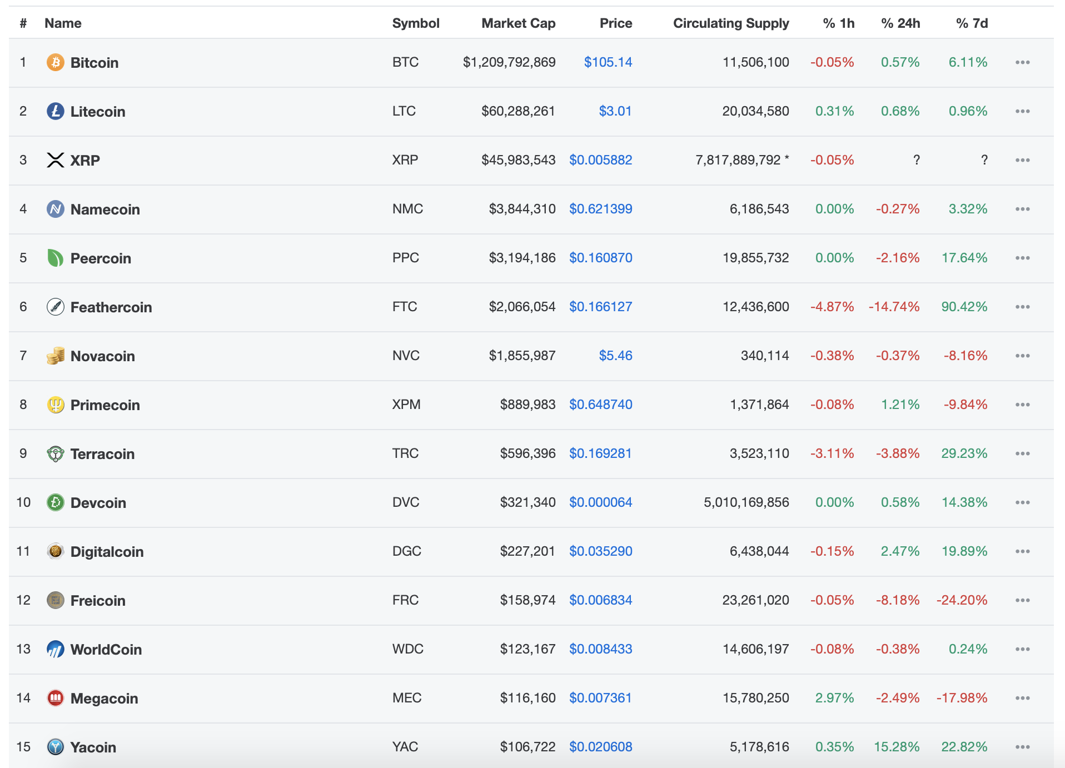Click the WorldCoin logo icon
The image size is (1065, 768).
[55, 649]
